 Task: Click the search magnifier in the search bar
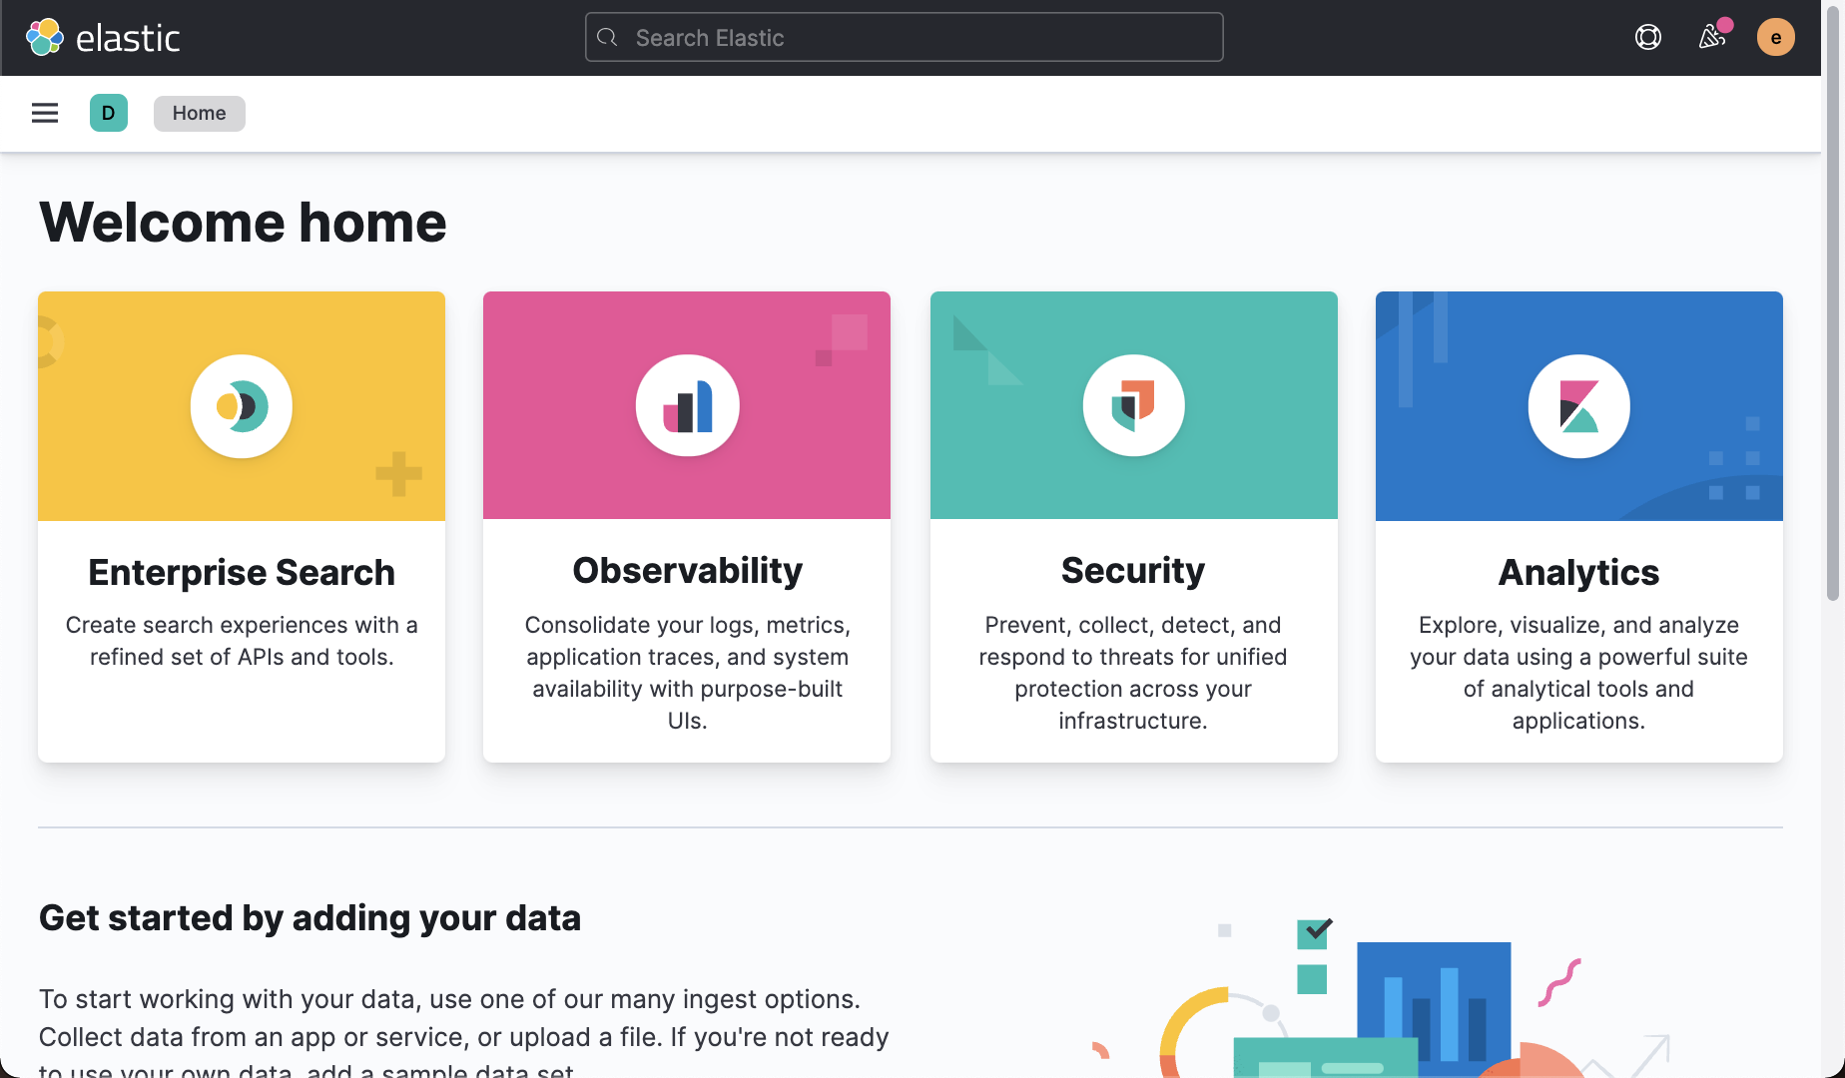pos(607,37)
